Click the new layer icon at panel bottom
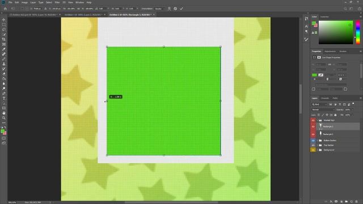 click(x=352, y=202)
